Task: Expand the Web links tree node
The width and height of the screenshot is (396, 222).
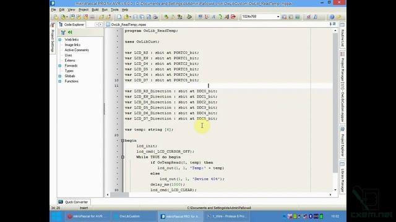Action: (x=60, y=39)
